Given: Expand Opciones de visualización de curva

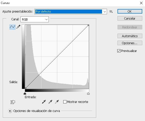Looking at the screenshot, I should click(x=10, y=111).
